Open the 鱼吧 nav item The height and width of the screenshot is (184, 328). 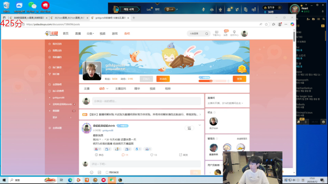pyautogui.click(x=127, y=34)
